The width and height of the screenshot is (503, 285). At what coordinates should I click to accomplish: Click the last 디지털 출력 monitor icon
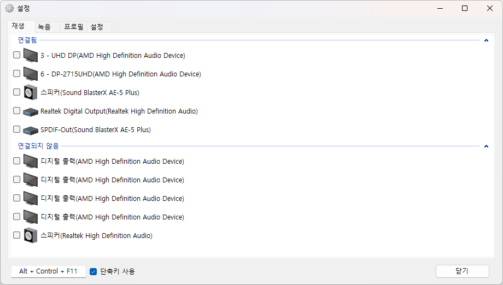(31, 217)
